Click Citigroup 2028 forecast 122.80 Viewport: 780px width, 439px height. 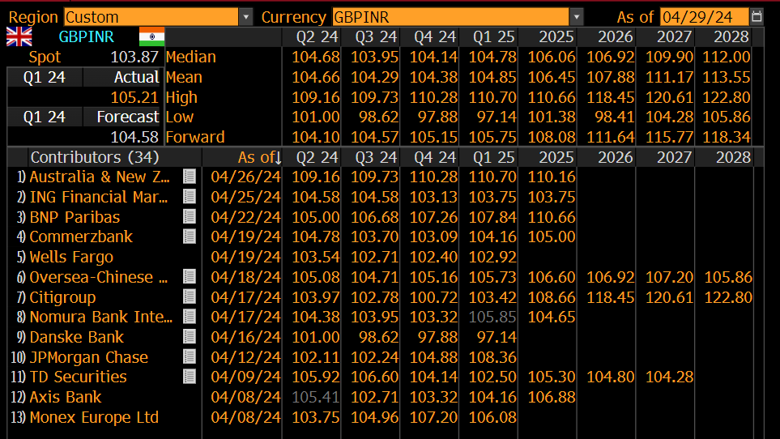click(728, 297)
